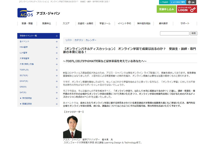Click arrow icon in LLM留学 row

tap(57, 53)
